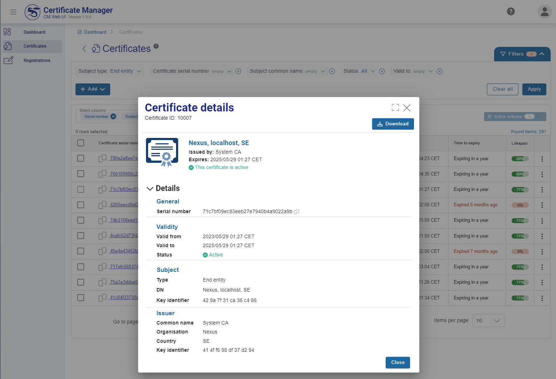
Task: Apply the certificate filters
Action: [534, 89]
